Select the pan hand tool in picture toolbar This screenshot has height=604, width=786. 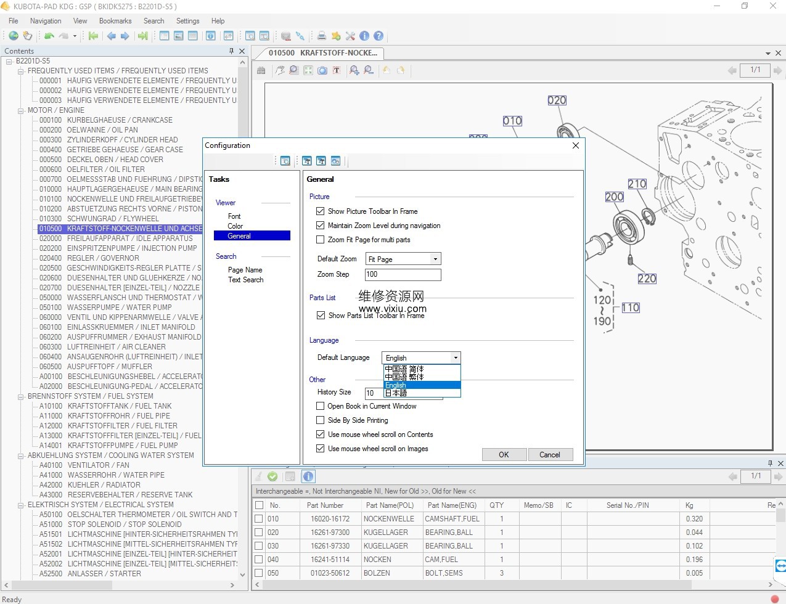[280, 70]
